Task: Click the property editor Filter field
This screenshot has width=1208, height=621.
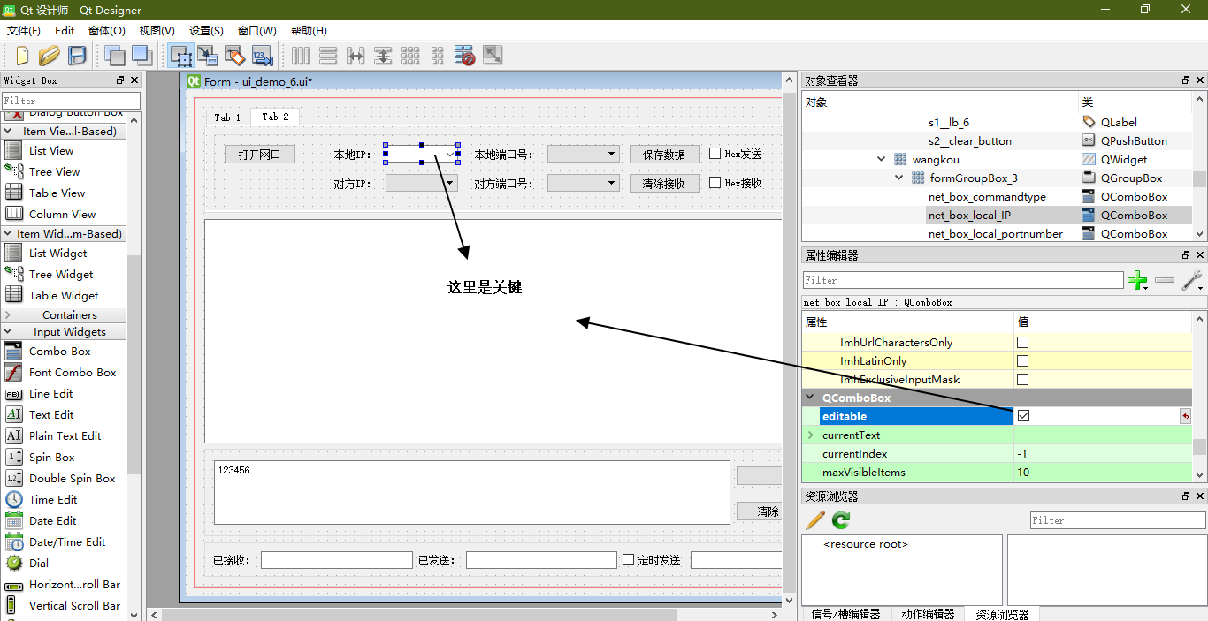Action: pyautogui.click(x=963, y=280)
